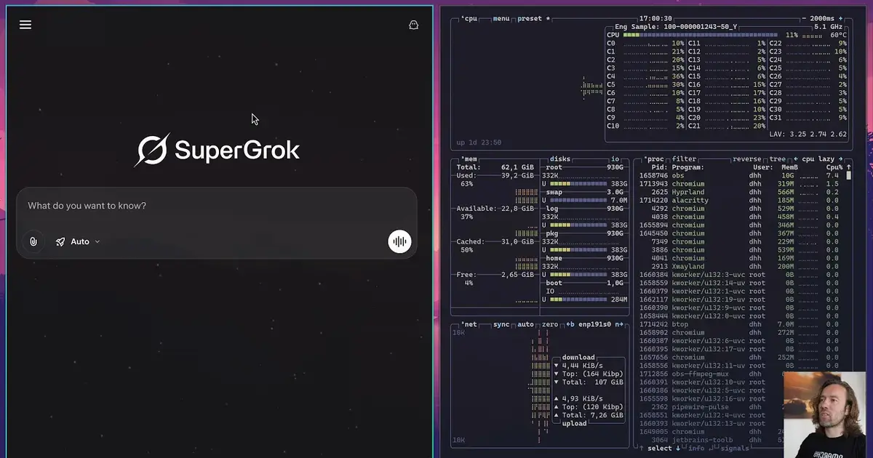The width and height of the screenshot is (873, 458).
Task: Click the process list scrollbar thumb
Action: (x=848, y=175)
